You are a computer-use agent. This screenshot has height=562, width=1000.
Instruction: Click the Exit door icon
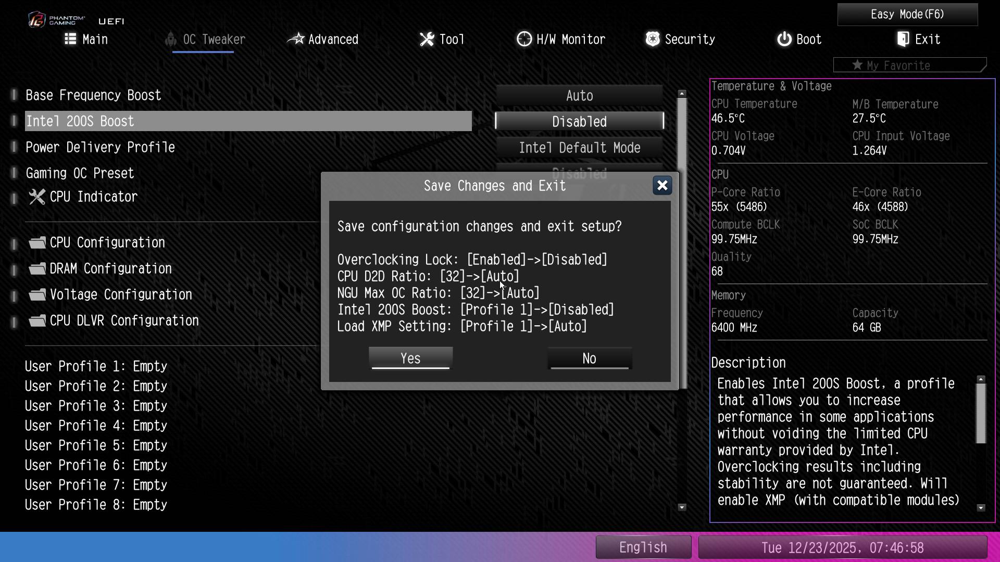tap(904, 39)
